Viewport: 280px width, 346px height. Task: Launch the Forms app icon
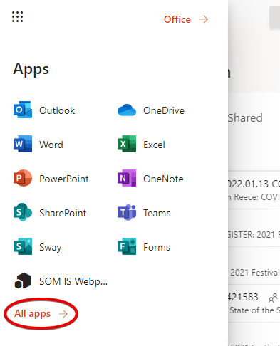point(127,246)
